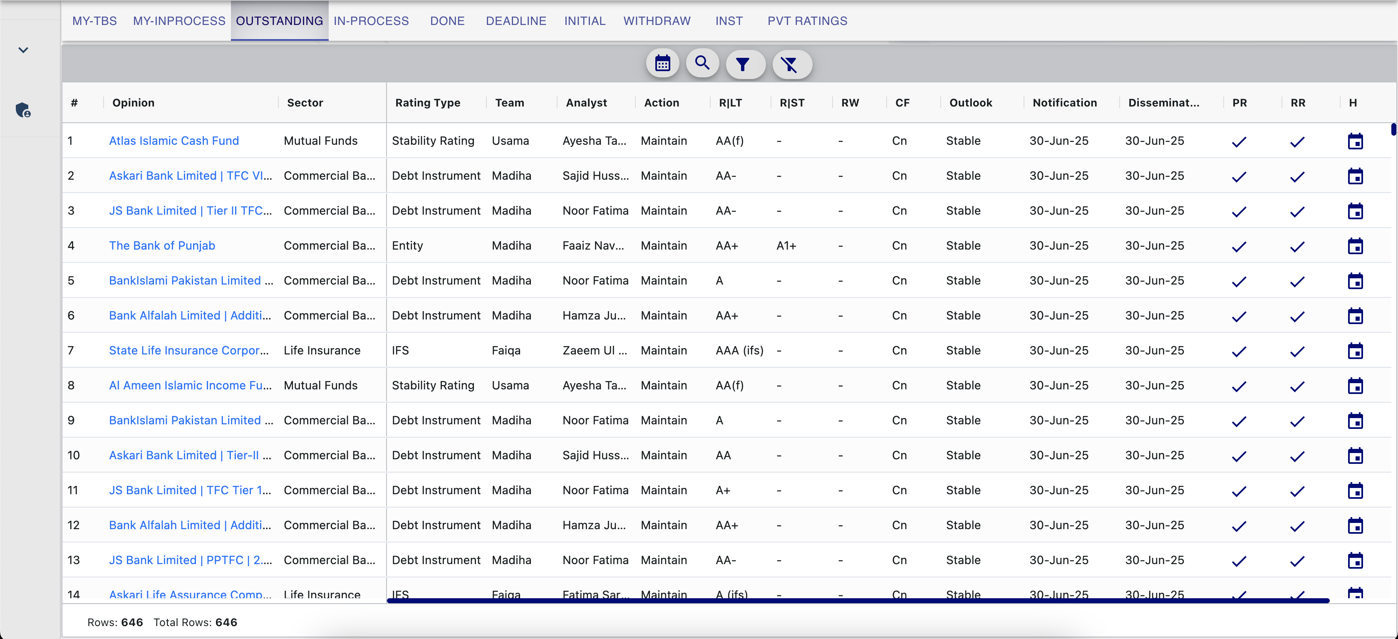Open history calendar for Atlas Islamic Cash Fund
The width and height of the screenshot is (1398, 639).
point(1355,141)
